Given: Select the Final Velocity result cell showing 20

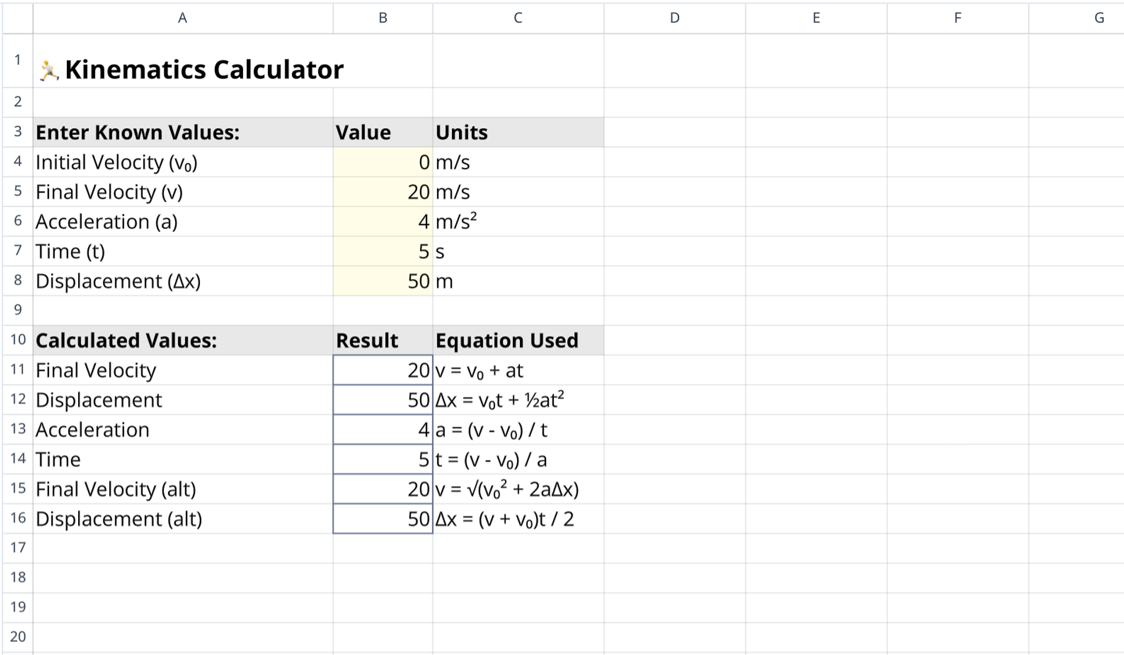Looking at the screenshot, I should 382,370.
